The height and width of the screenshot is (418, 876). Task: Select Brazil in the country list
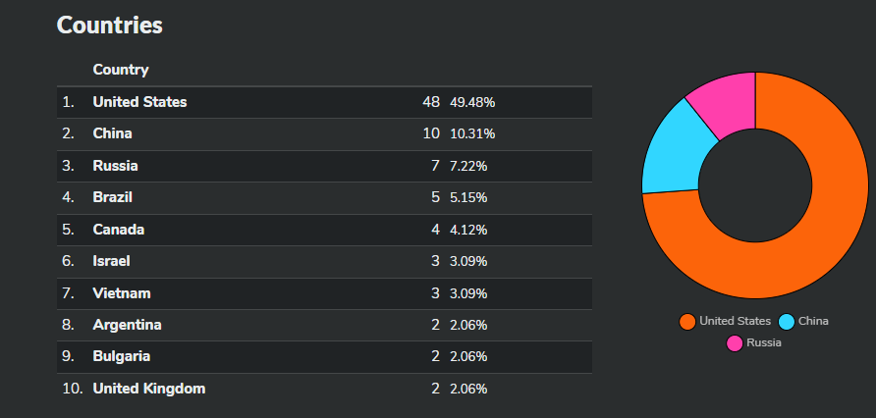pyautogui.click(x=112, y=197)
